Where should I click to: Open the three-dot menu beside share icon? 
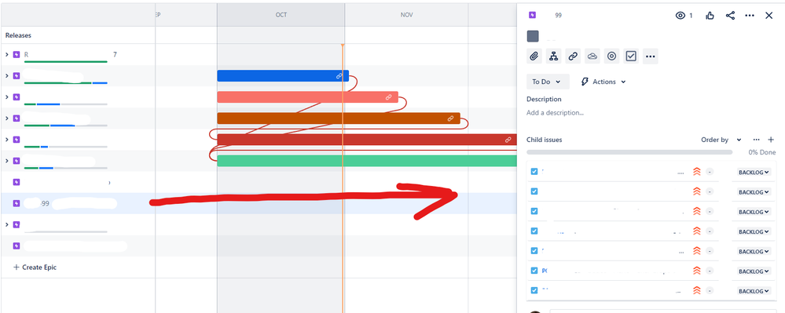pos(750,16)
